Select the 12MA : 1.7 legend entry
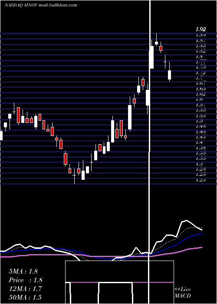Viewport: 217px width, 304px height. pos(25,289)
